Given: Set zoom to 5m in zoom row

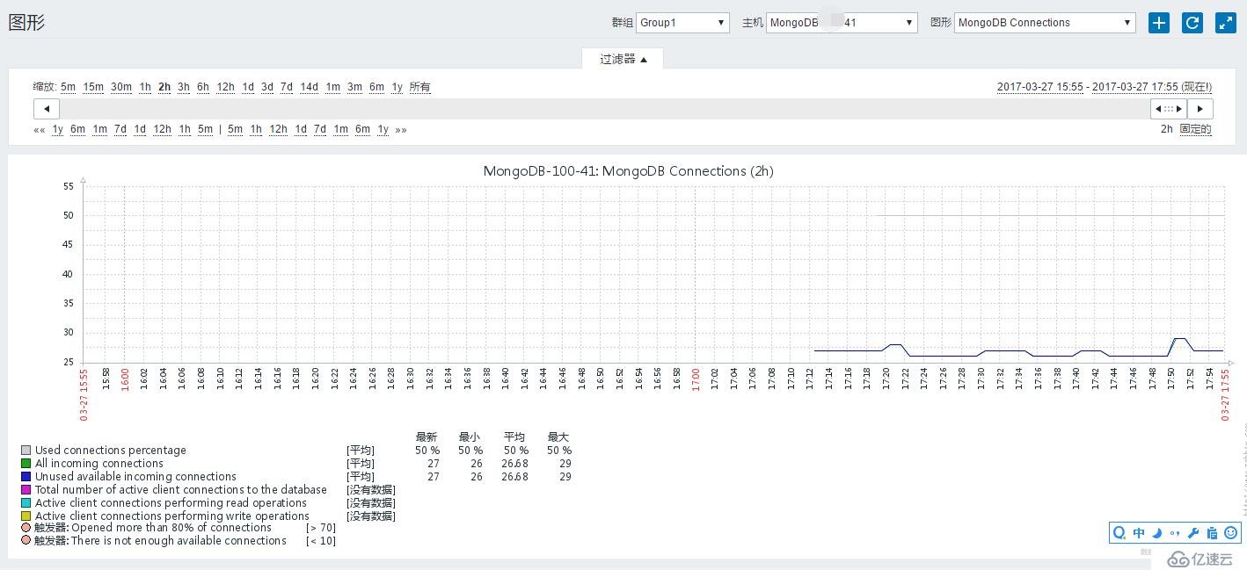Looking at the screenshot, I should (x=69, y=87).
